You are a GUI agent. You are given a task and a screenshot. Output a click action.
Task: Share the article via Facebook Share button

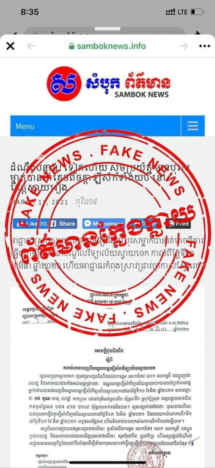(63, 223)
